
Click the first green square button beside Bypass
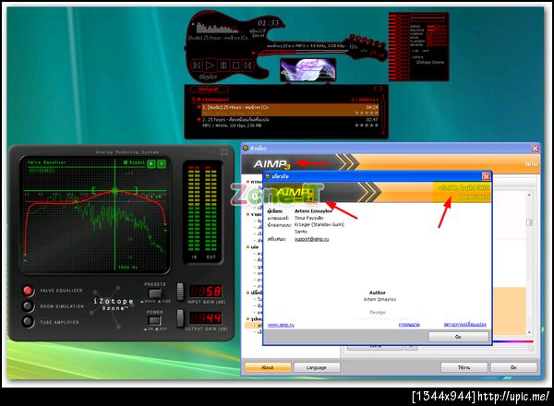151,163
